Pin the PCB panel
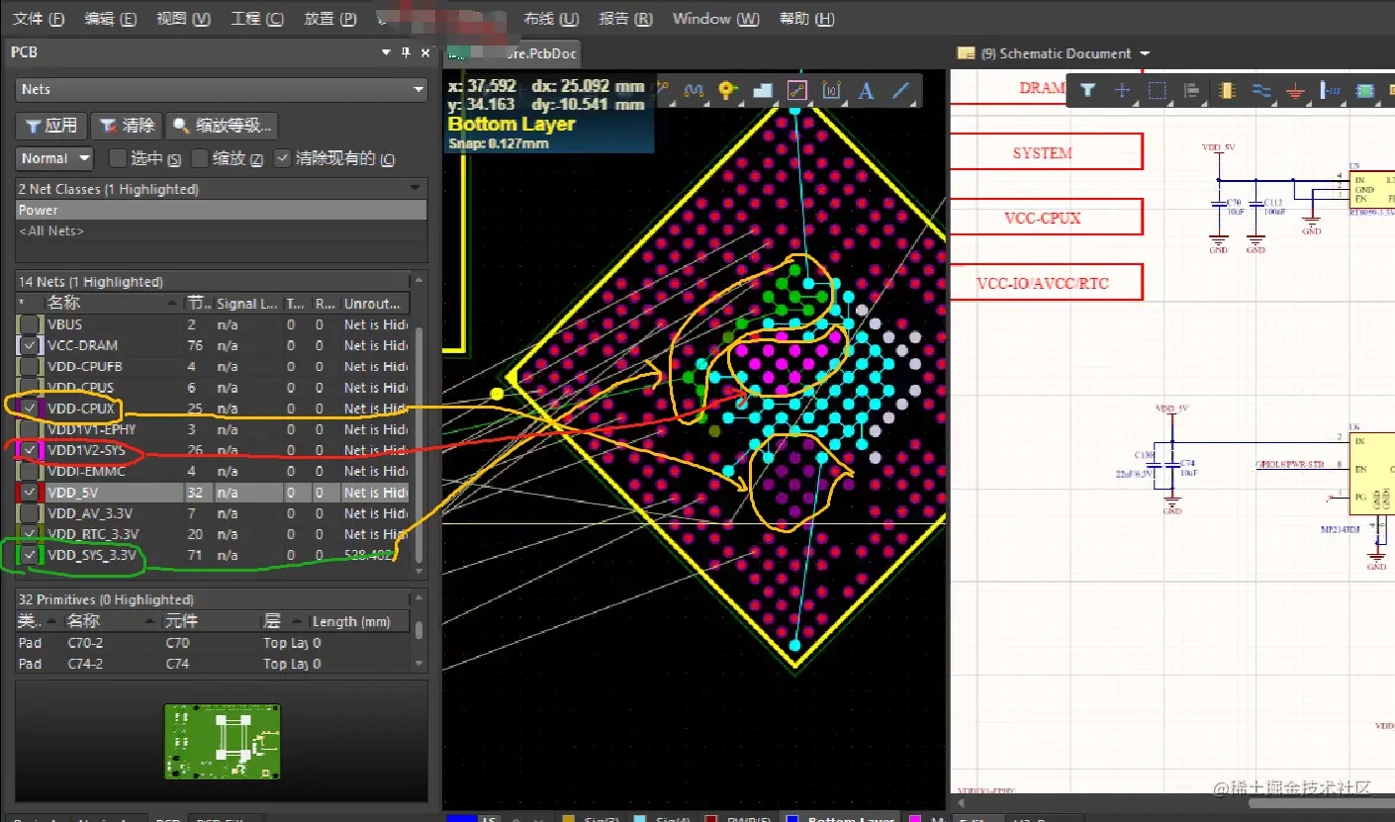Image resolution: width=1395 pixels, height=822 pixels. [x=406, y=52]
